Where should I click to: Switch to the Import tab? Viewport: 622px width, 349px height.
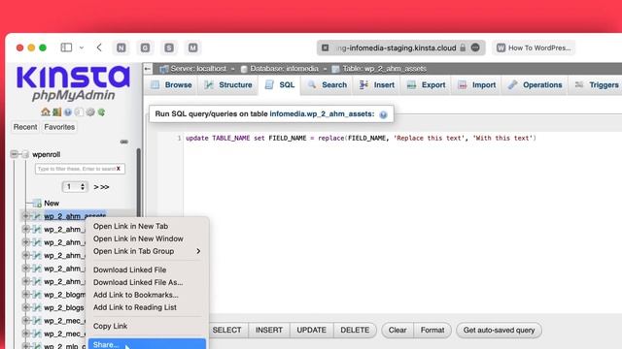(477, 85)
